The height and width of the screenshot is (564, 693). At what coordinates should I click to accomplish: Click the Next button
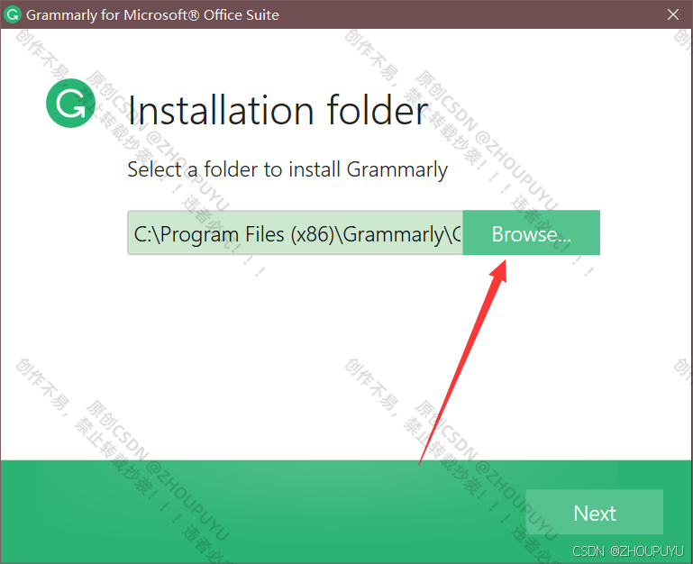(x=595, y=513)
